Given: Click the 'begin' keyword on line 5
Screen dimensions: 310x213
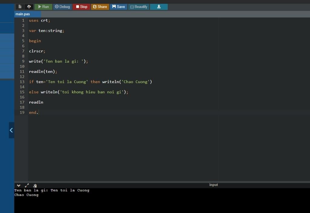Looking at the screenshot, I should point(35,41).
